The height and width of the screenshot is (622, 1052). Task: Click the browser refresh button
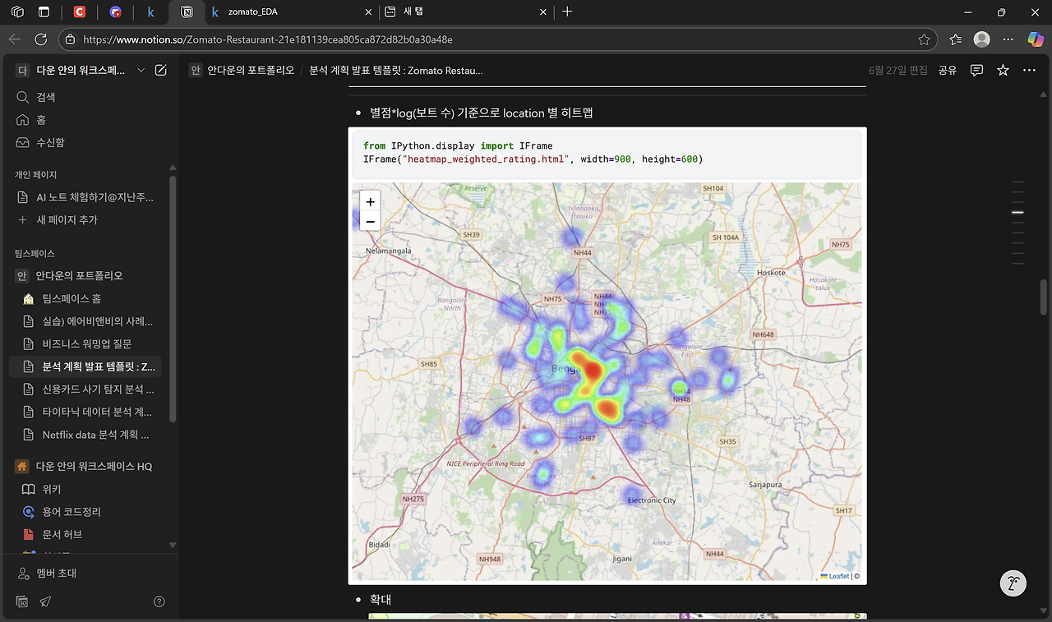click(x=41, y=39)
